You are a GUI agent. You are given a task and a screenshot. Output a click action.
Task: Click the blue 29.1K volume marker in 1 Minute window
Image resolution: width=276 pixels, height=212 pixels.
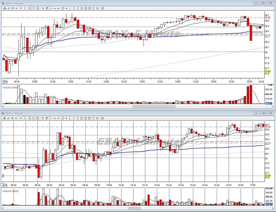269,204
